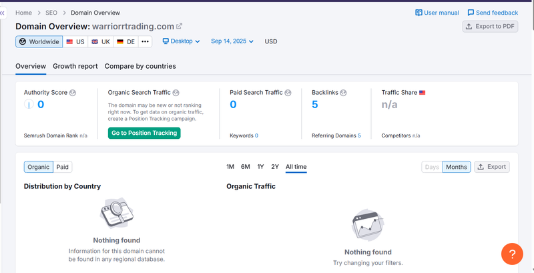
Task: Switch to Compare by countries tab
Action: tap(140, 66)
